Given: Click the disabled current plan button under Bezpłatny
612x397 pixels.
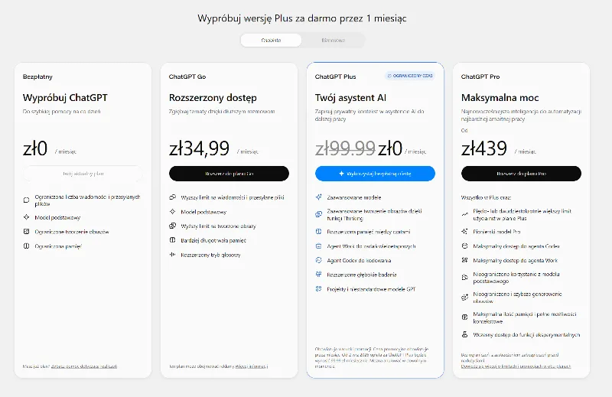Looking at the screenshot, I should [x=83, y=174].
